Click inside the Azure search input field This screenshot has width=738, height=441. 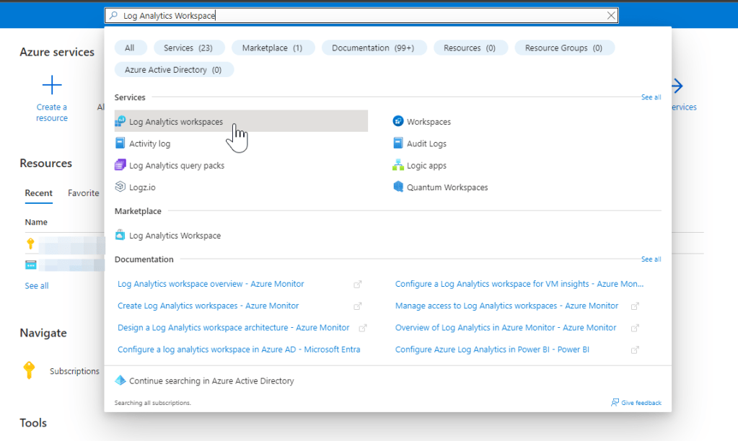(x=361, y=15)
